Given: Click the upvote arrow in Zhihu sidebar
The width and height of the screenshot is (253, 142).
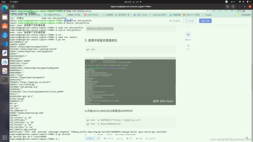Looking at the screenshot, I should [x=188, y=35].
